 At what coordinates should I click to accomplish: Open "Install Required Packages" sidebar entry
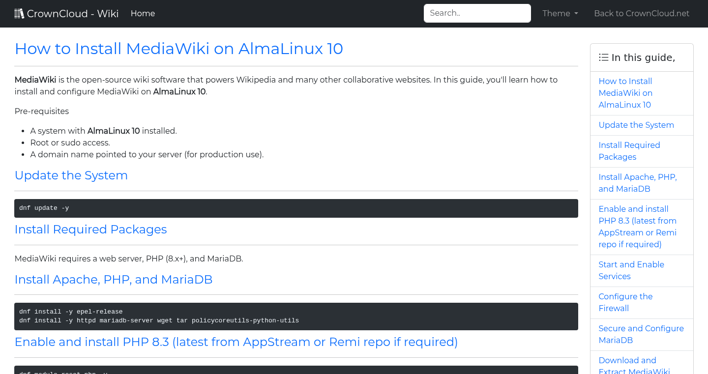point(629,151)
